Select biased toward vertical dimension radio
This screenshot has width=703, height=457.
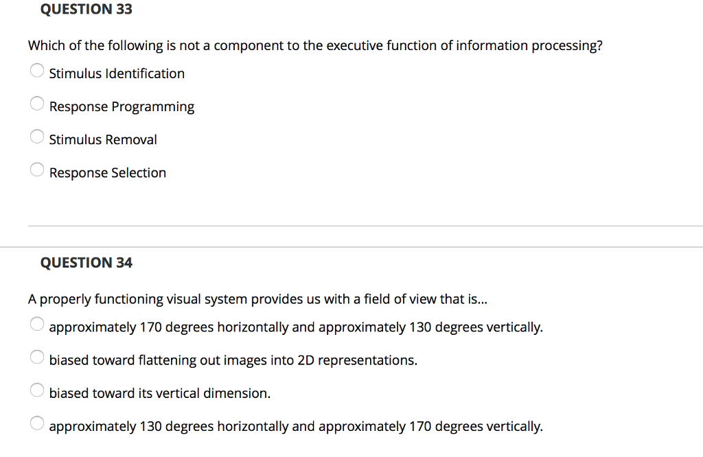(x=37, y=390)
